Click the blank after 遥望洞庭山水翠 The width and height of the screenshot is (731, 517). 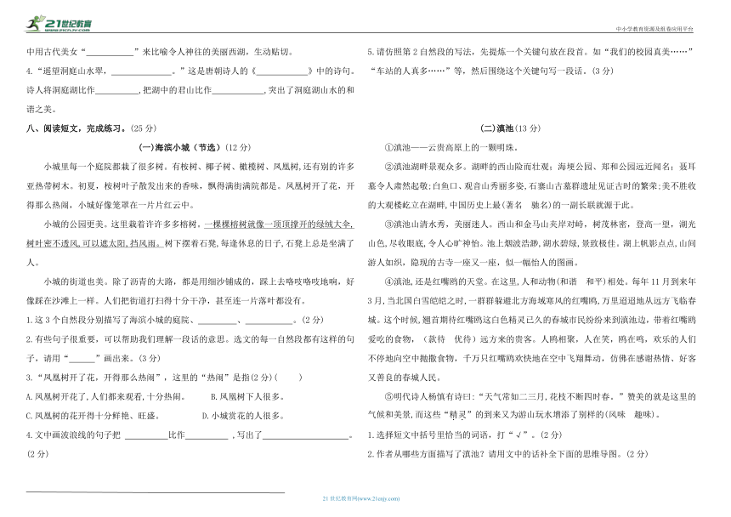click(x=142, y=71)
